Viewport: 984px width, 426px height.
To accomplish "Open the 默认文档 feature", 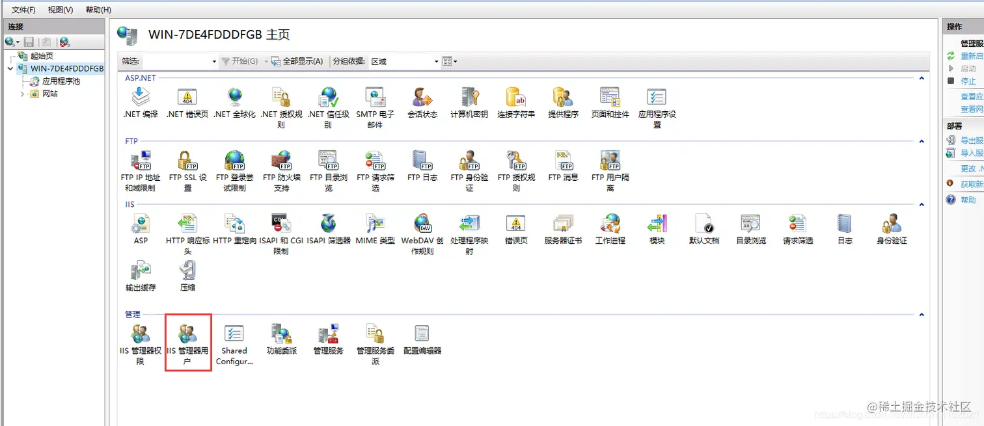I will tap(704, 229).
